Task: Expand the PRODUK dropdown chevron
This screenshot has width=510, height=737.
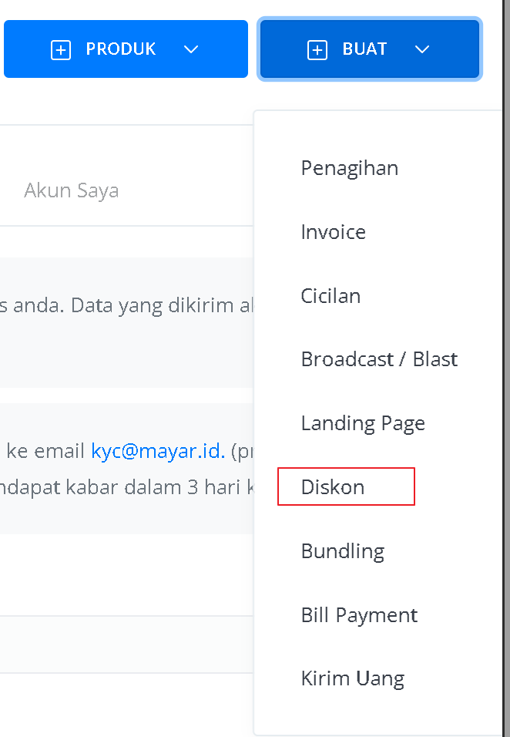Action: coord(190,49)
